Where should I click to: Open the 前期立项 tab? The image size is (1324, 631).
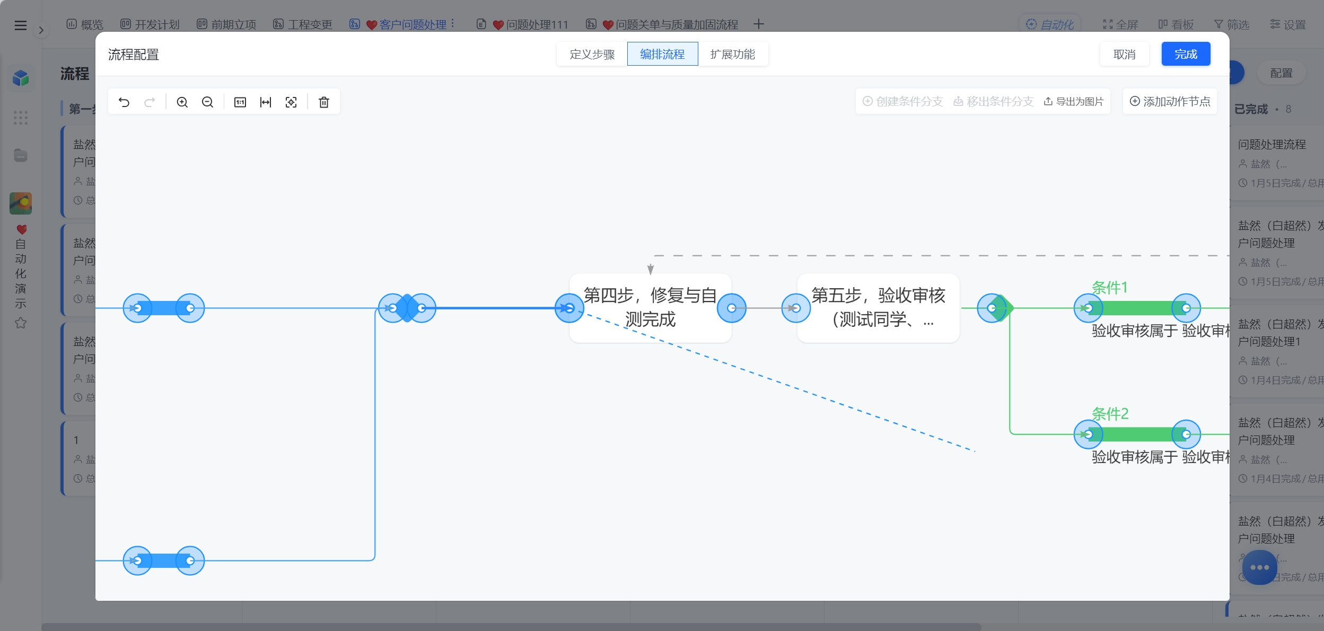click(226, 24)
